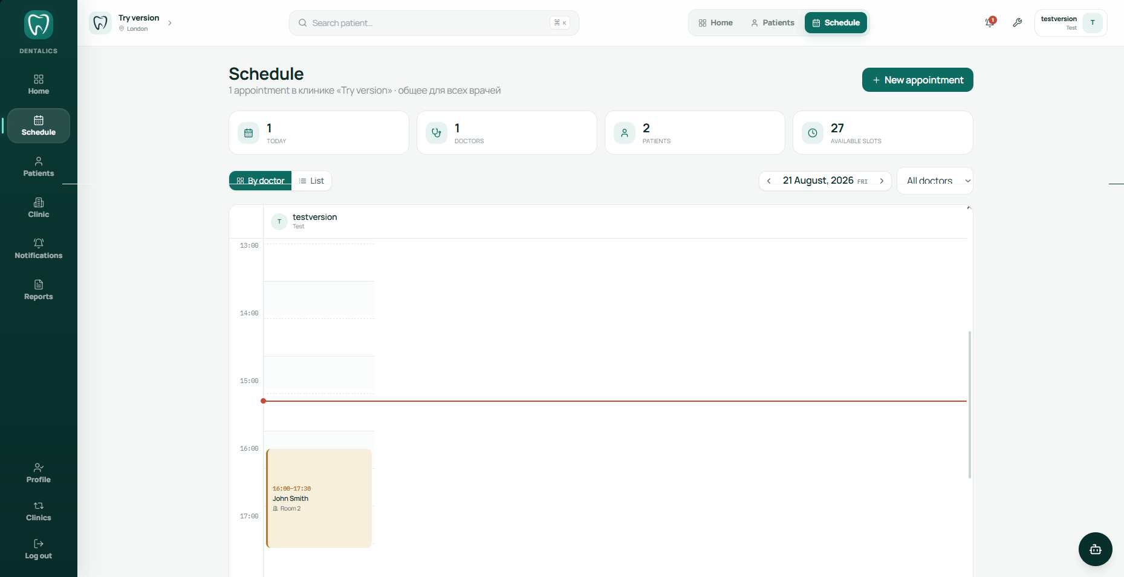Open the Home top navigation tab
Image resolution: width=1124 pixels, height=577 pixels.
(715, 23)
